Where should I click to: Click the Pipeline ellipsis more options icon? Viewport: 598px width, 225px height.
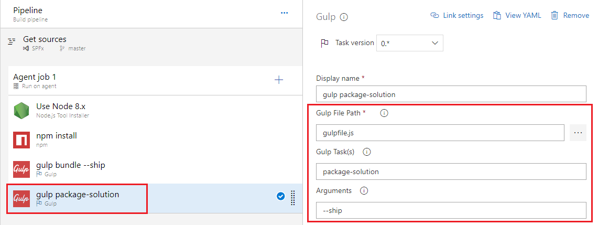tap(284, 13)
